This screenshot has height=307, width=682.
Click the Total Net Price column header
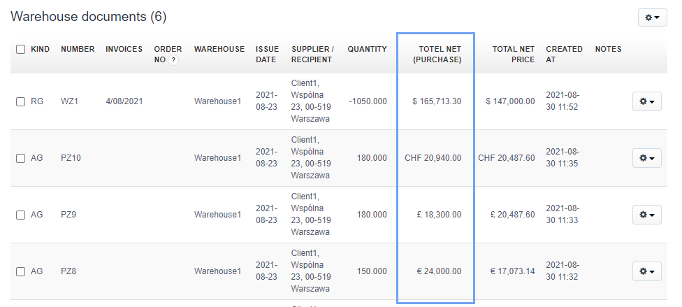click(x=514, y=55)
